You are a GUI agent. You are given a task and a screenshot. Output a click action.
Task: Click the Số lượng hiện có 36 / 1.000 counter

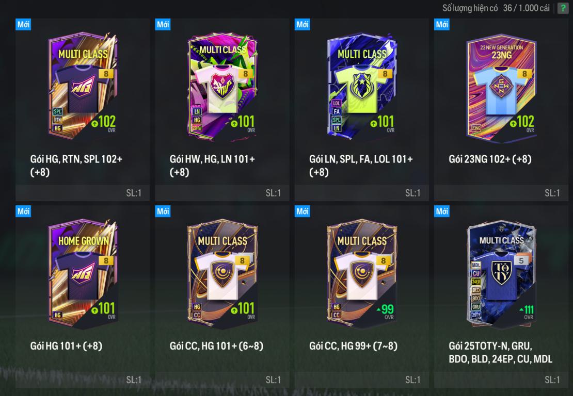(496, 8)
